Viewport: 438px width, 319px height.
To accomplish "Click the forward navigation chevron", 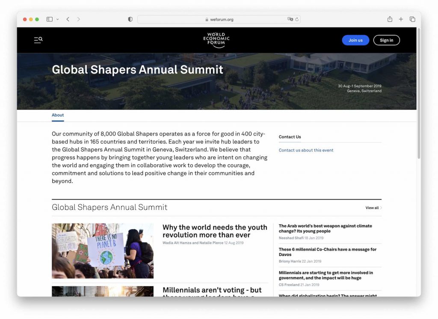I will [x=79, y=19].
